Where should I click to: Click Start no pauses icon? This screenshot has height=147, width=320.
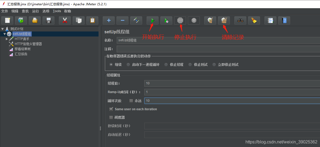tap(166, 20)
